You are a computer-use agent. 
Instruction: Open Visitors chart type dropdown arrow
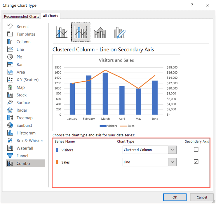[172, 150]
